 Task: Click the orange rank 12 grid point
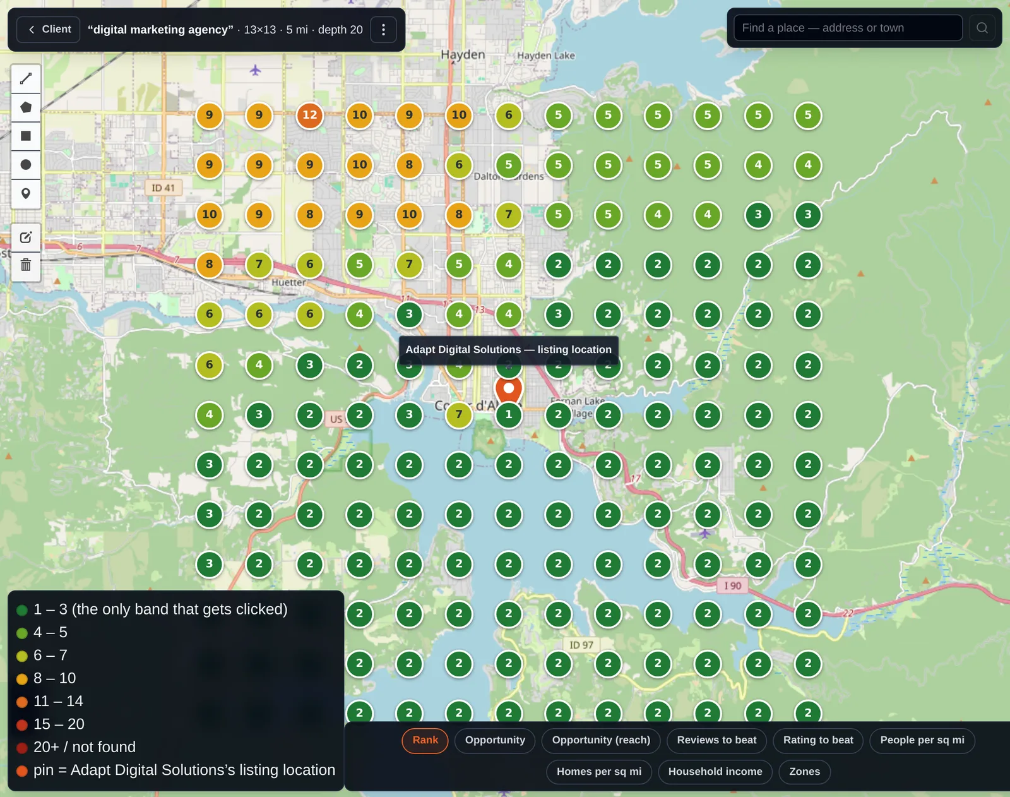pos(309,115)
